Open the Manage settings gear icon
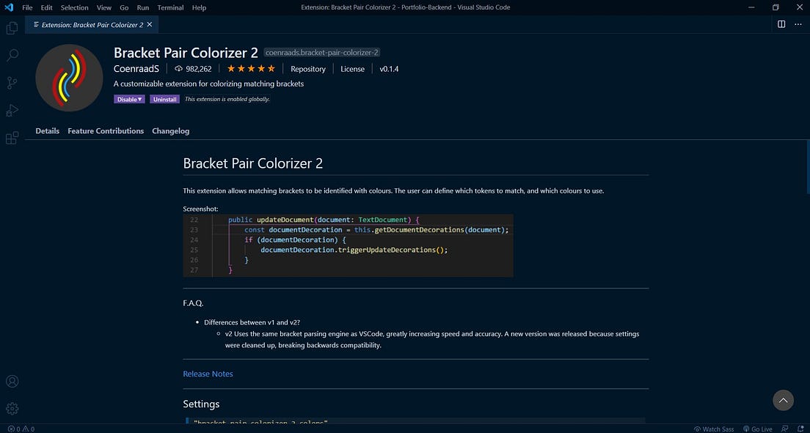Viewport: 810px width, 433px height. pyautogui.click(x=12, y=408)
